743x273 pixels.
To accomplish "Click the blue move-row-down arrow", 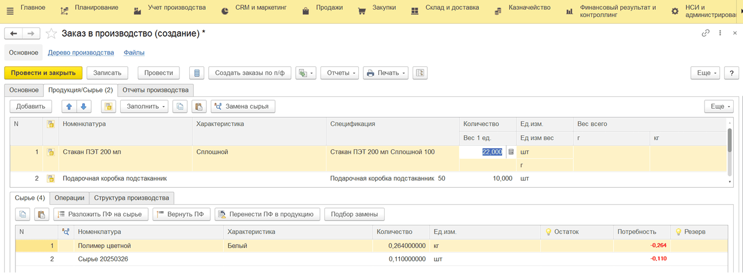I will coord(83,107).
